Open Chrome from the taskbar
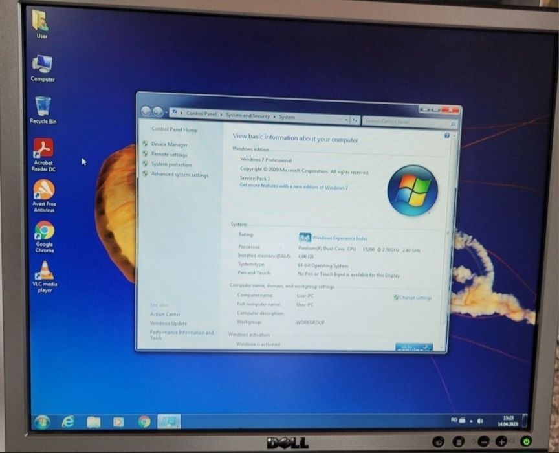Image resolution: width=559 pixels, height=453 pixels. pos(144,421)
